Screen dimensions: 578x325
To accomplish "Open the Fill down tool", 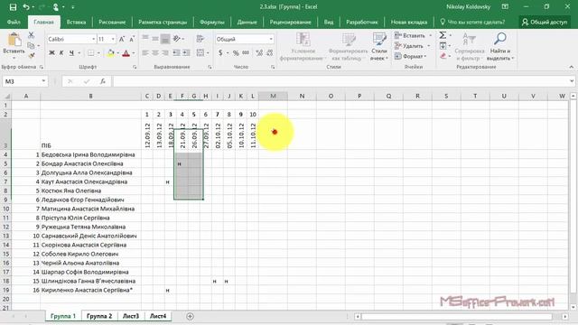I will coord(443,46).
